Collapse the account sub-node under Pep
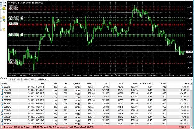The height and width of the screenshot is (129, 194). pyautogui.click(x=4, y=12)
